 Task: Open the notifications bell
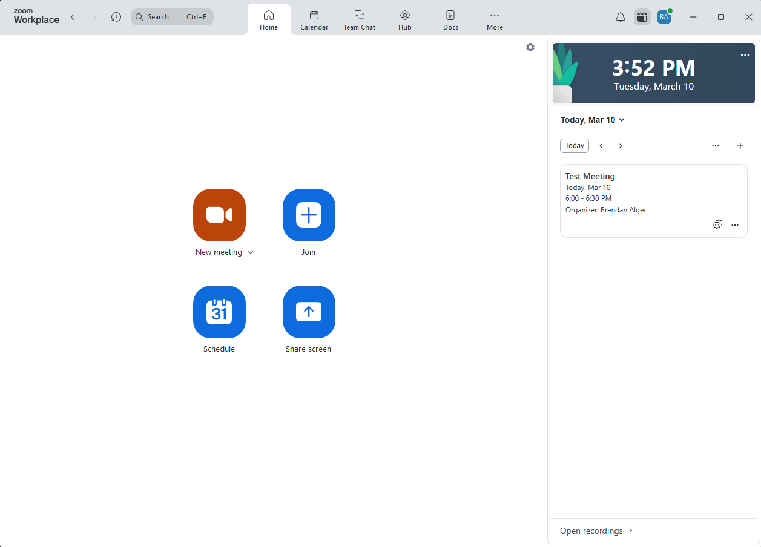(x=620, y=16)
